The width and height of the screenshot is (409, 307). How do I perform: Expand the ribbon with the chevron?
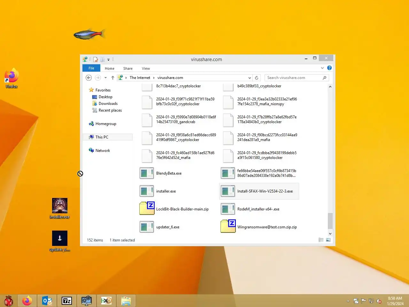322,68
